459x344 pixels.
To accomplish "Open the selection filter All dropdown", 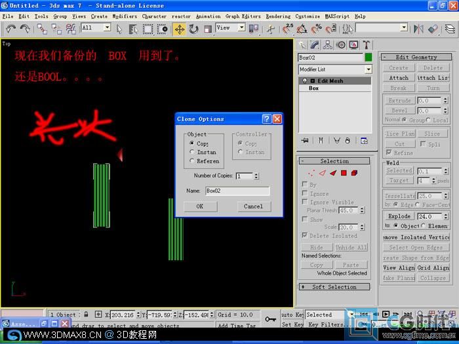I will click(107, 28).
